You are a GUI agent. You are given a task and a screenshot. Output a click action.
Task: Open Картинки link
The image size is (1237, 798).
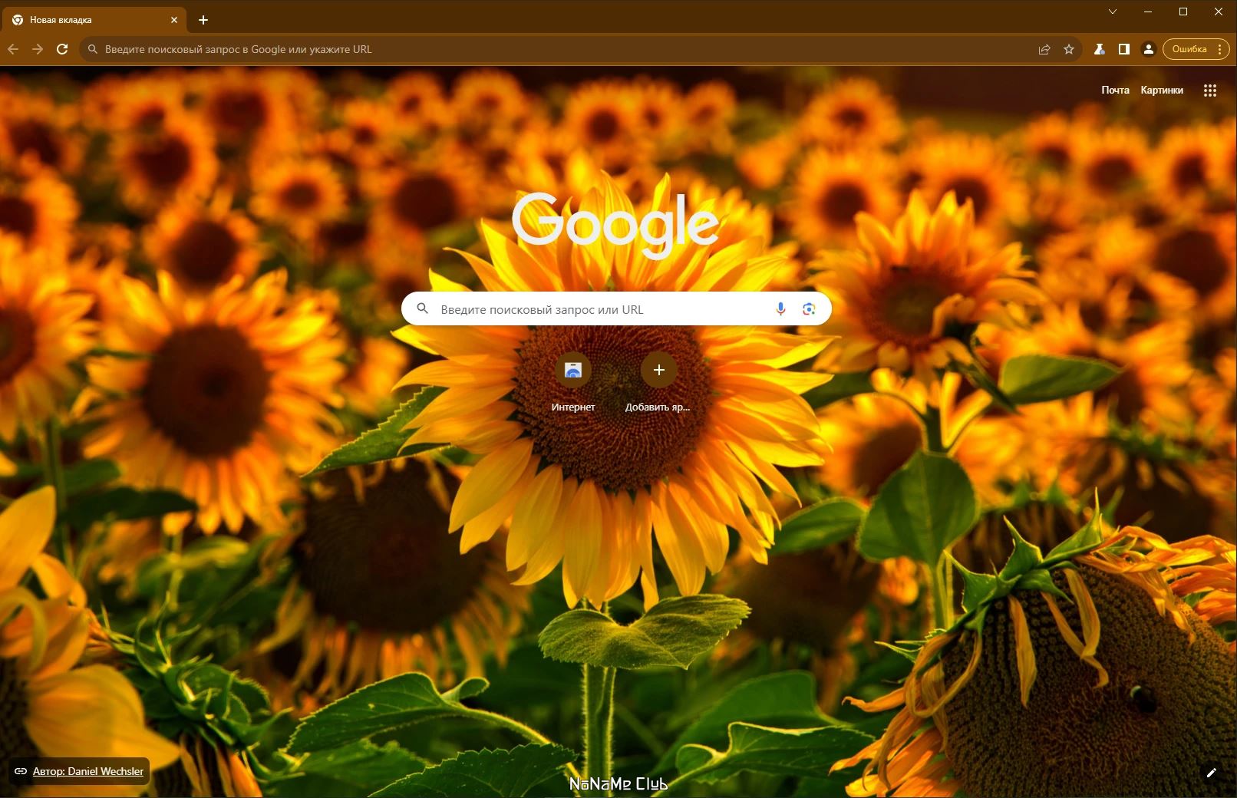point(1162,90)
